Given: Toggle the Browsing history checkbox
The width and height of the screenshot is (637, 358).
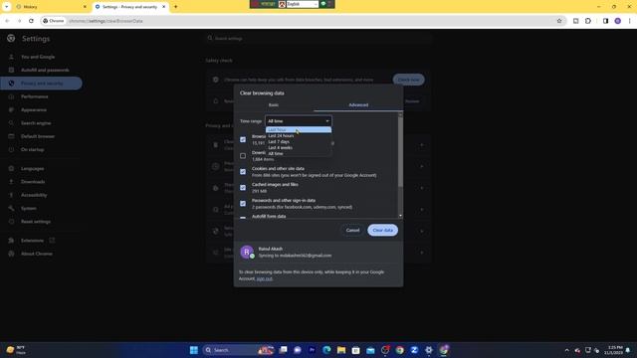Looking at the screenshot, I should click(x=243, y=139).
